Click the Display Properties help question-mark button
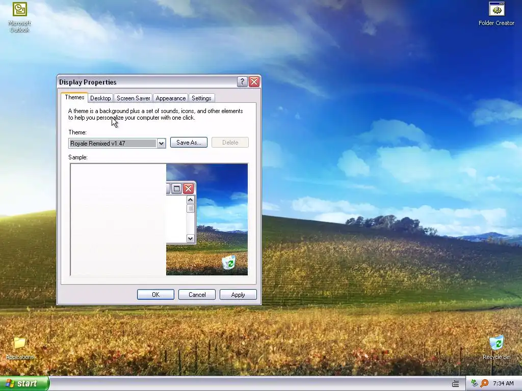Viewport: 522px width, 391px height. (x=242, y=81)
